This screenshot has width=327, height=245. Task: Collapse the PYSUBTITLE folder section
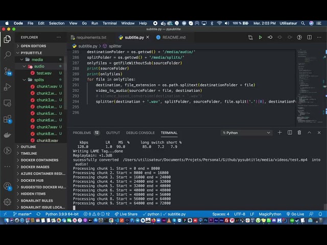(x=31, y=53)
